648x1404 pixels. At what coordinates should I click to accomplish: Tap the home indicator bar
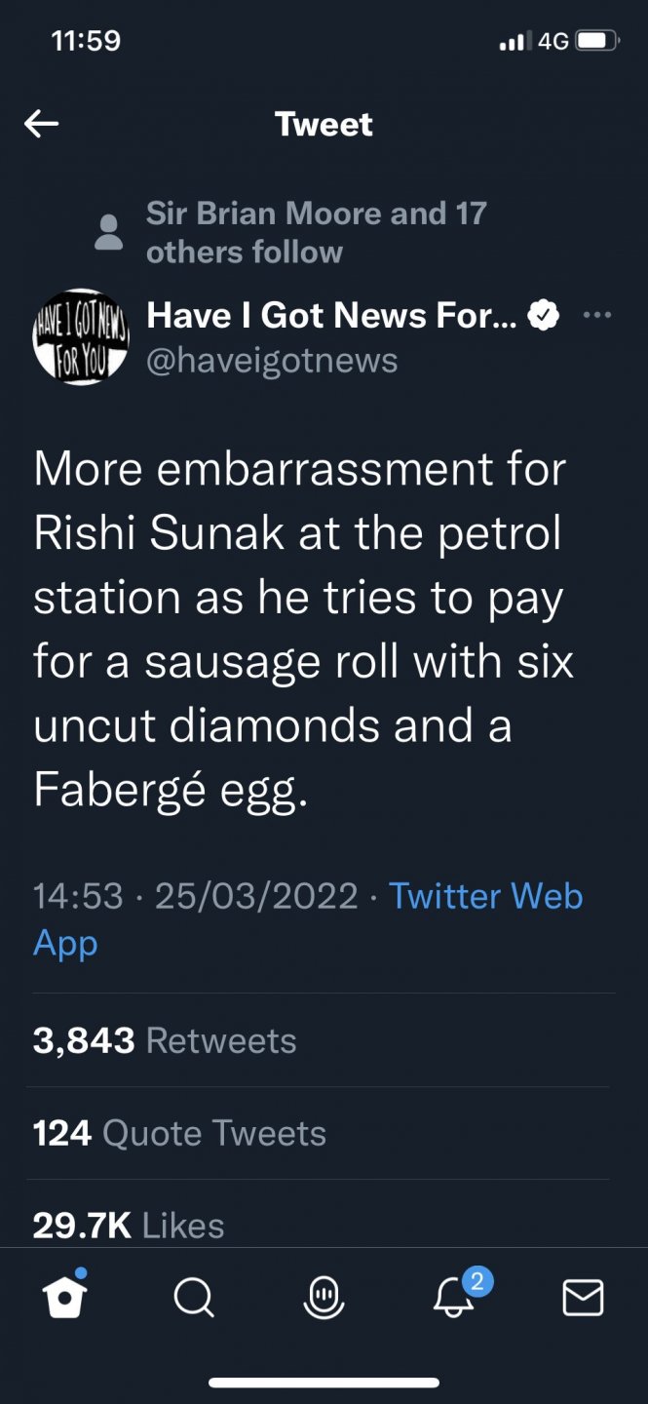(324, 1382)
